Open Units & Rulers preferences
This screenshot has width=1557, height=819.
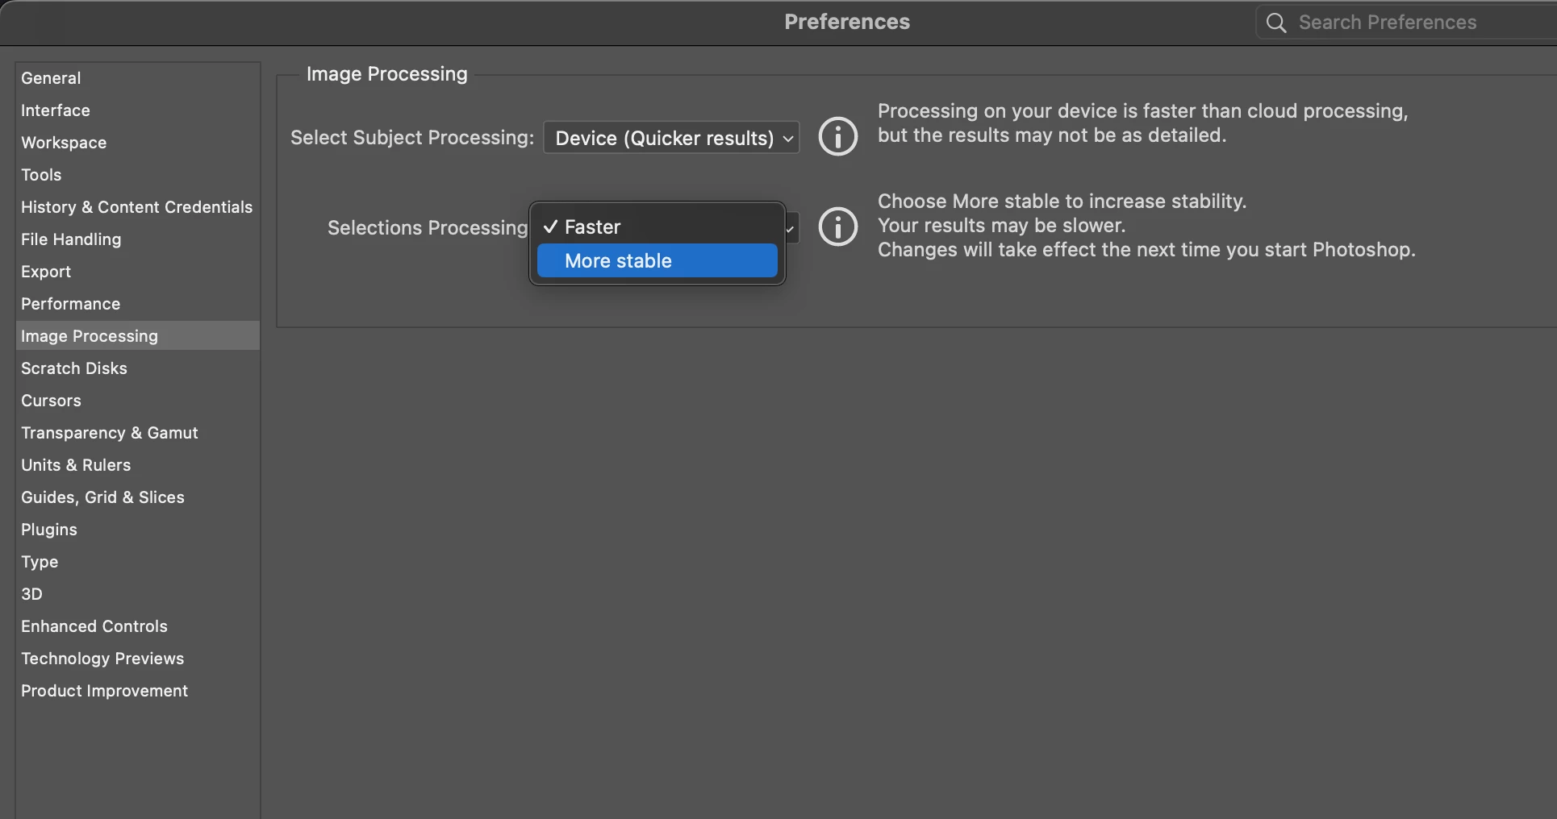[x=76, y=465]
